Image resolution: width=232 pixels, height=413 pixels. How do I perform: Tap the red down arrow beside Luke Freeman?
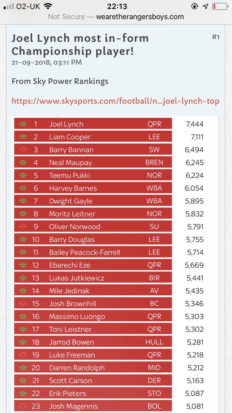pos(23,355)
